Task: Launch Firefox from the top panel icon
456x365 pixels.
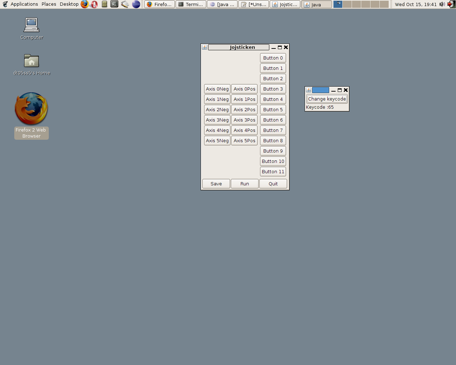Action: (84, 4)
